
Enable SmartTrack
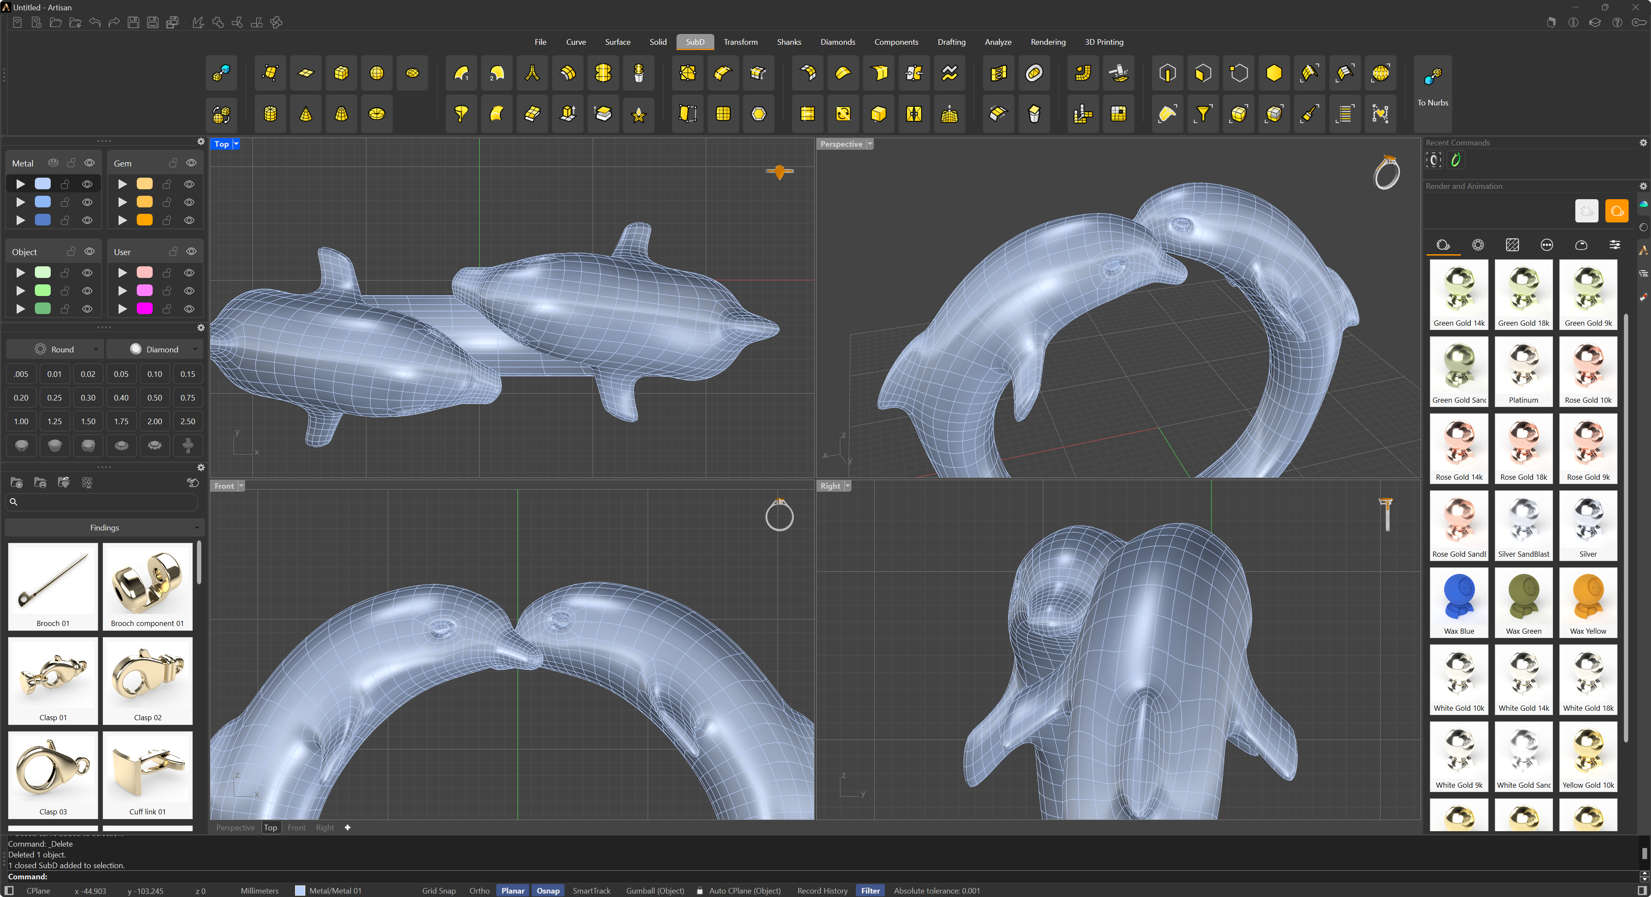tap(591, 890)
